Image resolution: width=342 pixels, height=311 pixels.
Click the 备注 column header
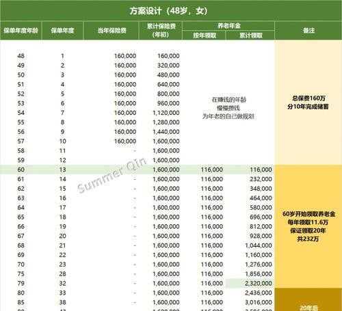coord(308,31)
